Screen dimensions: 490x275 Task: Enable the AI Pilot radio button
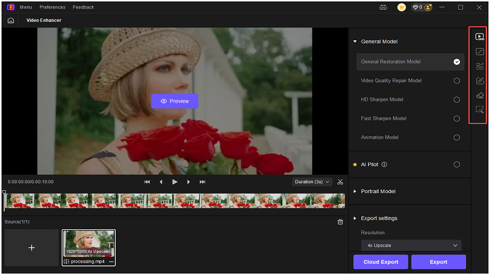click(456, 164)
